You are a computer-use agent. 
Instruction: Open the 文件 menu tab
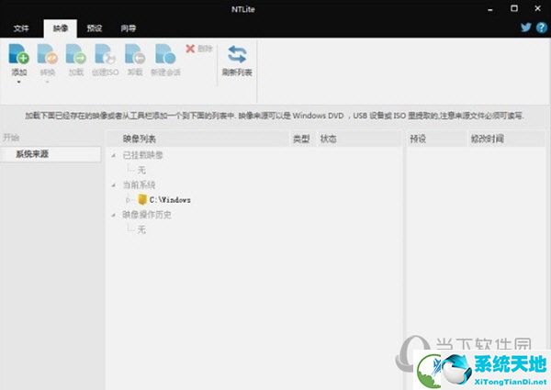(21, 28)
